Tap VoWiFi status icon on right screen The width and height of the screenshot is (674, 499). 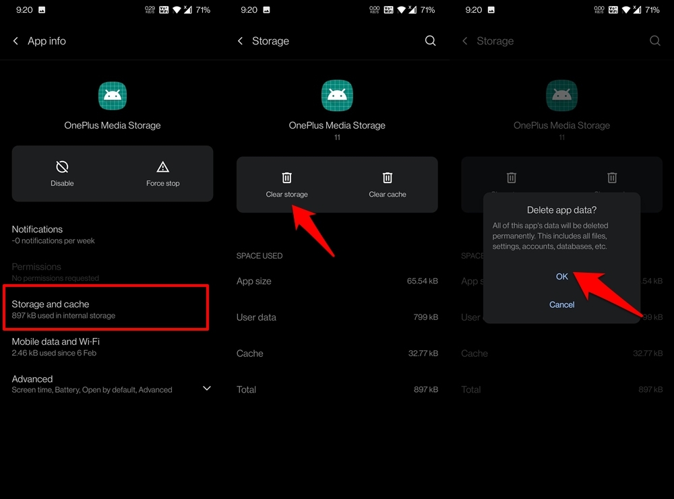pos(613,9)
